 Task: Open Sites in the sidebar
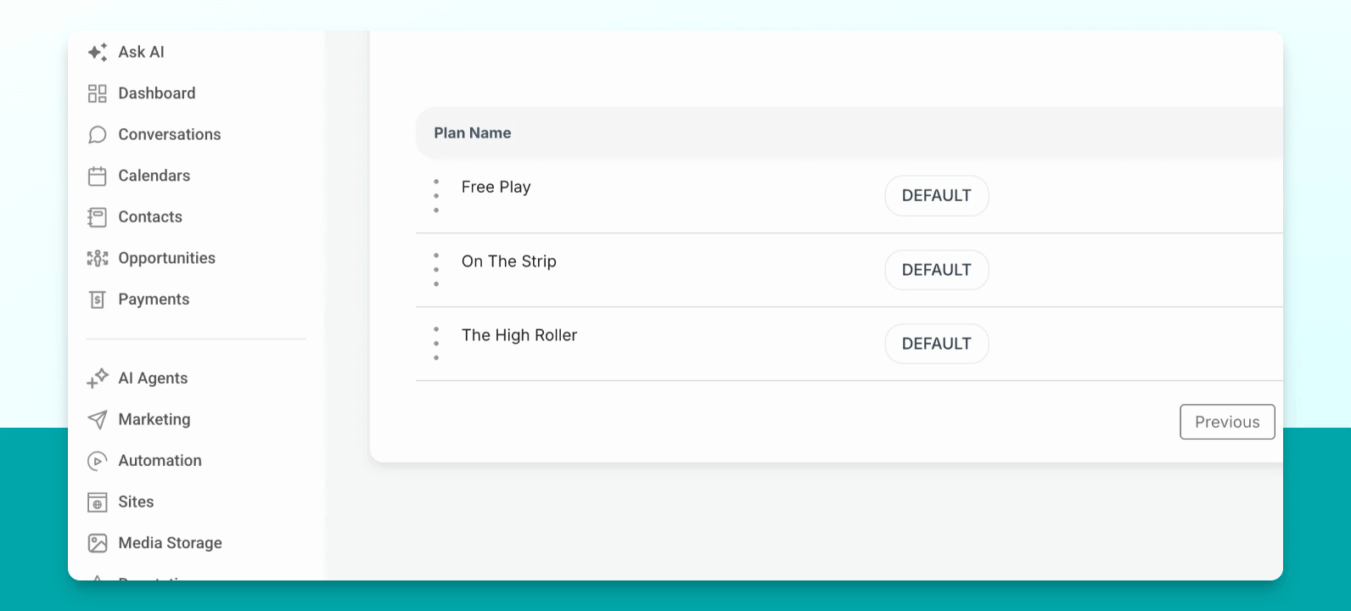[136, 502]
